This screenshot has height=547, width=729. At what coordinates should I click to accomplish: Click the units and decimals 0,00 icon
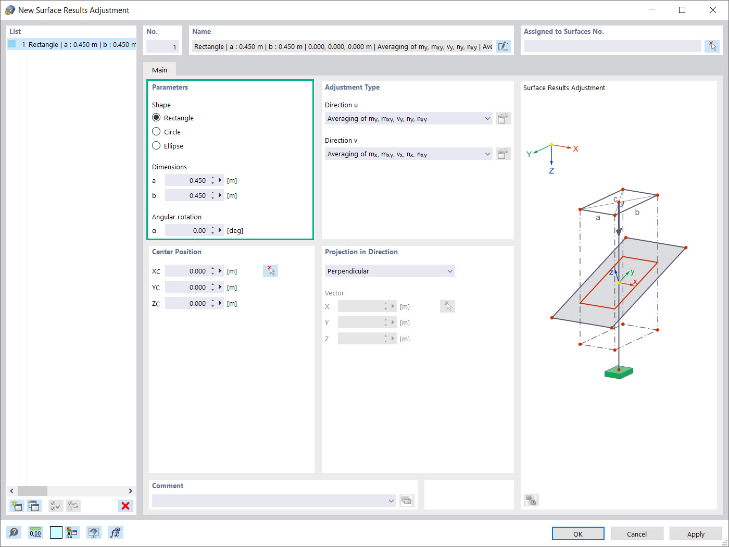[x=35, y=532]
